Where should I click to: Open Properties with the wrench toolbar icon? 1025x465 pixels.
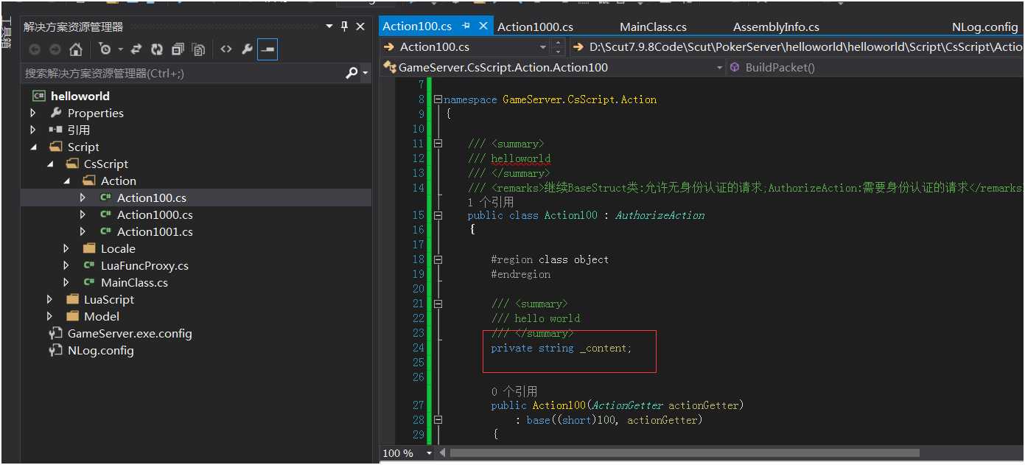pyautogui.click(x=247, y=49)
